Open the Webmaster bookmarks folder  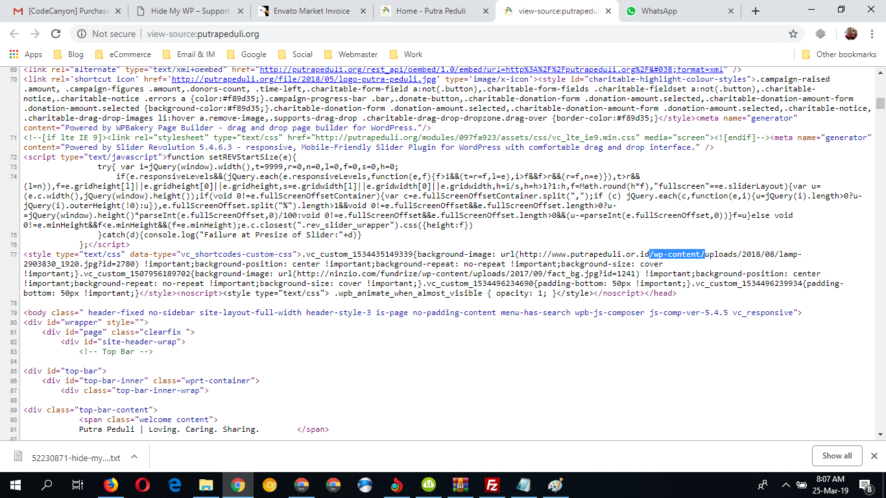pos(351,54)
